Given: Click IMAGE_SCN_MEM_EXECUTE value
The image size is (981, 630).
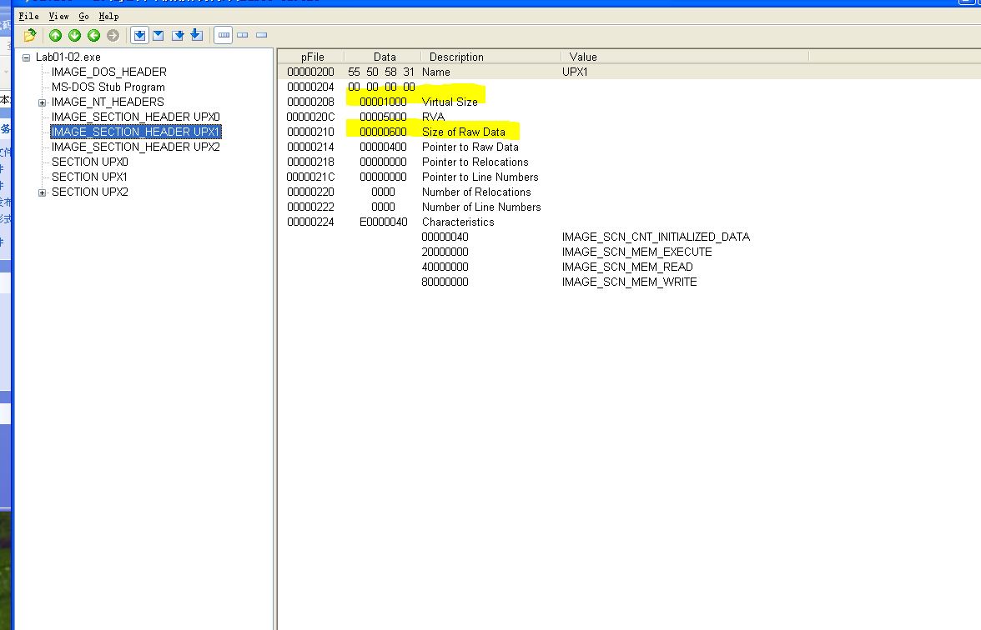Looking at the screenshot, I should tap(637, 252).
